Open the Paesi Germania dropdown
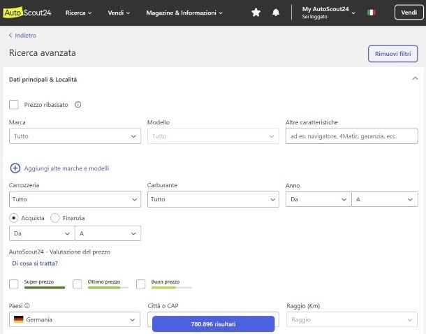Viewport: 426px width, 334px height. pyautogui.click(x=75, y=319)
